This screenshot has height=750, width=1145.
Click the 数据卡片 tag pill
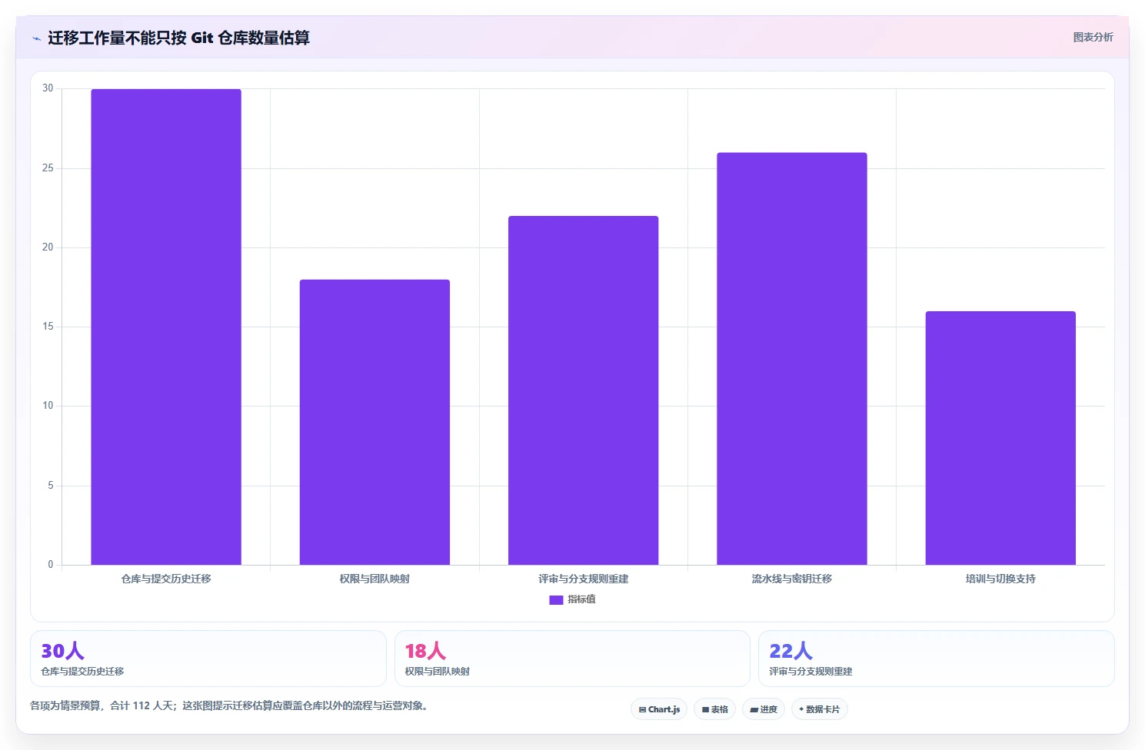pyautogui.click(x=819, y=709)
